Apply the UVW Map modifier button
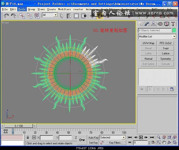Image resolution: width=179 pixels, height=150 pixels. click(x=148, y=43)
